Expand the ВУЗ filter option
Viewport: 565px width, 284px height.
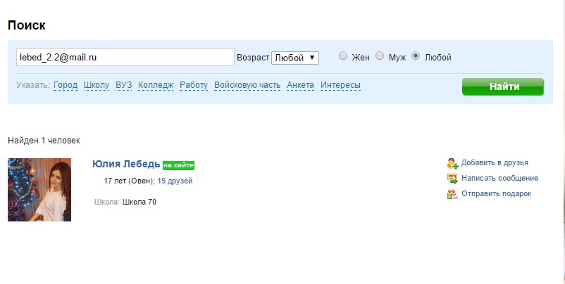[x=123, y=85]
